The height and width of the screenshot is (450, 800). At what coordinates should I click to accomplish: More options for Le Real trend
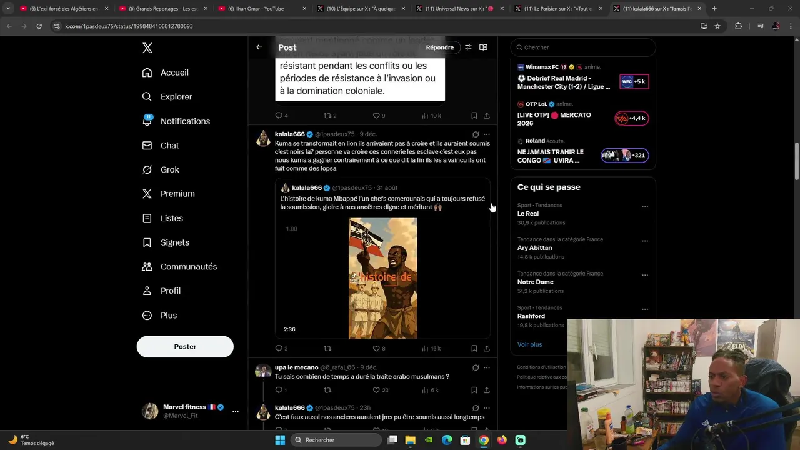[645, 207]
